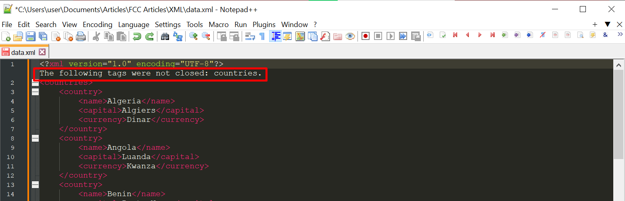Toggle Word wrap toolbar button

(250, 36)
